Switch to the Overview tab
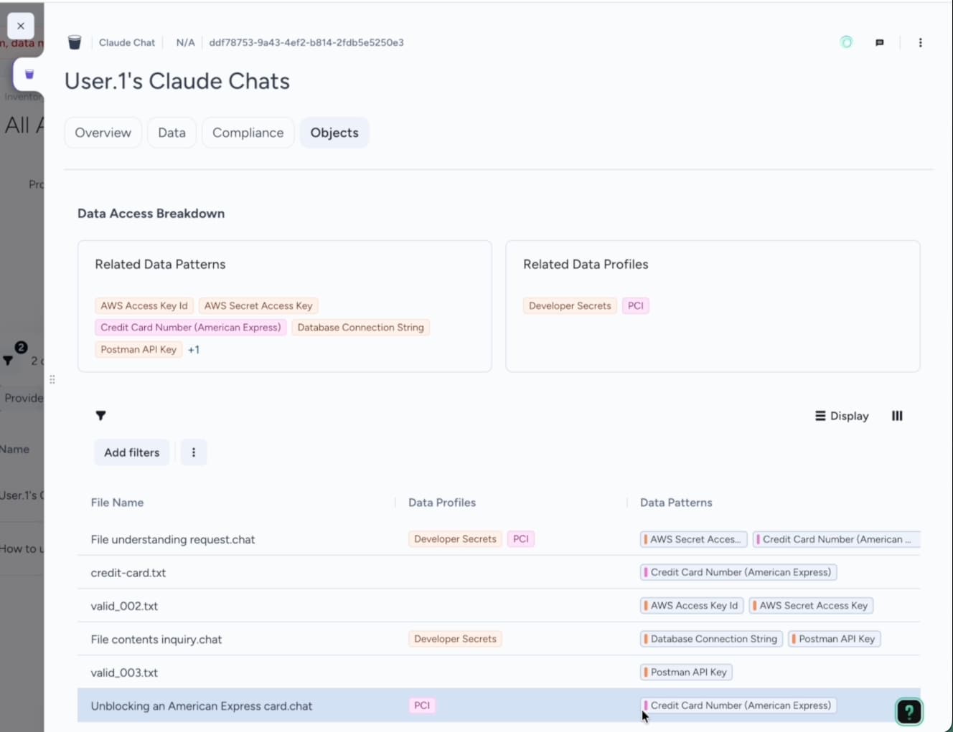The width and height of the screenshot is (953, 732). click(103, 133)
